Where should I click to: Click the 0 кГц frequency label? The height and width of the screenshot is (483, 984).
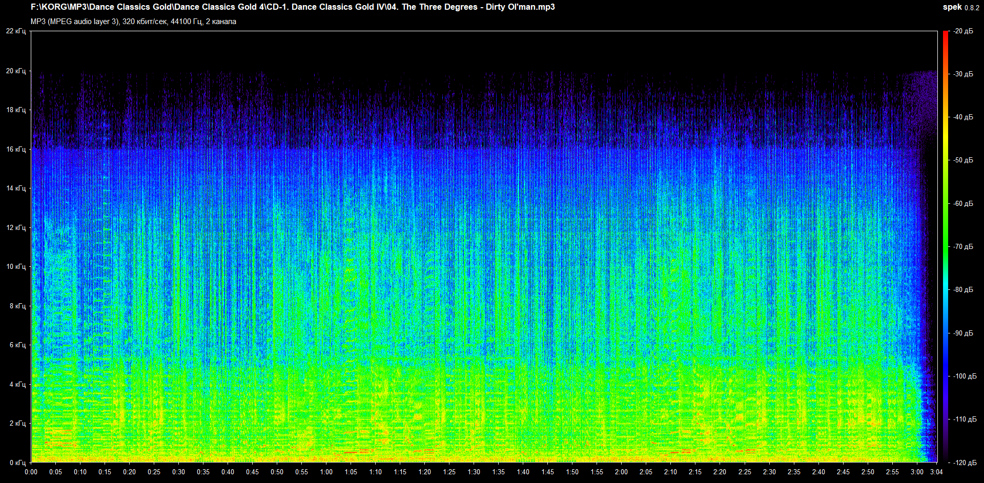click(x=17, y=463)
